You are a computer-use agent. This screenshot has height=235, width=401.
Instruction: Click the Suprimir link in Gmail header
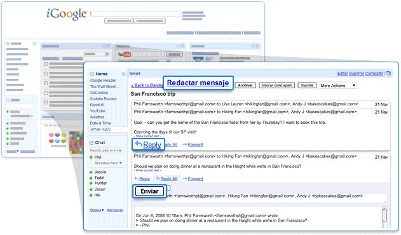tap(357, 74)
